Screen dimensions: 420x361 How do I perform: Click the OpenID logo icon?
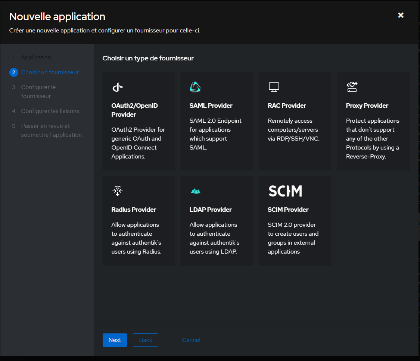[117, 87]
